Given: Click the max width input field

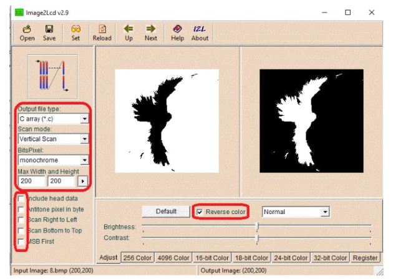Looking at the screenshot, I should pos(31,181).
